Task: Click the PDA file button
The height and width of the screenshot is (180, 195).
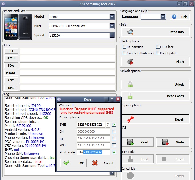Action: (x=11, y=65)
